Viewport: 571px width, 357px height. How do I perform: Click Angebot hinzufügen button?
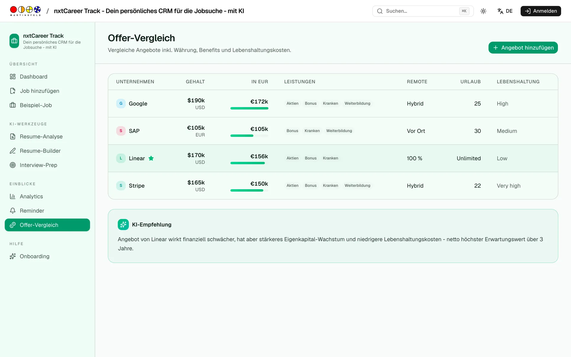(523, 48)
